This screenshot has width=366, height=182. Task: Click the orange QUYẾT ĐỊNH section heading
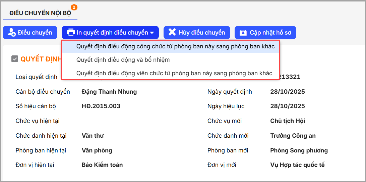41,59
